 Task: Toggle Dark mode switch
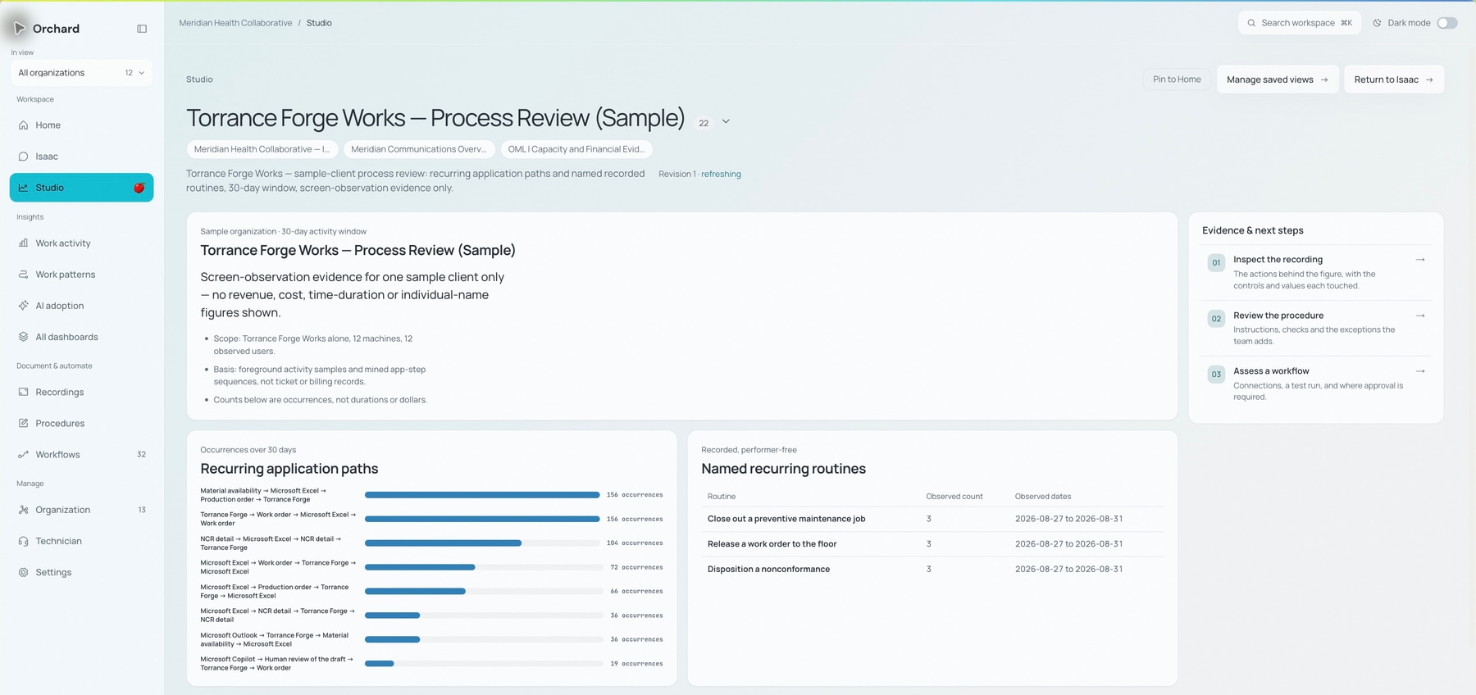1447,23
